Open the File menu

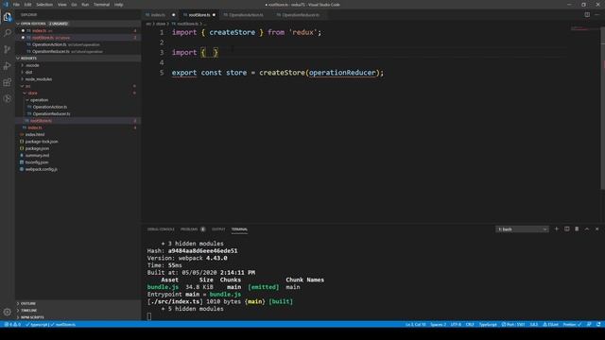(x=16, y=5)
